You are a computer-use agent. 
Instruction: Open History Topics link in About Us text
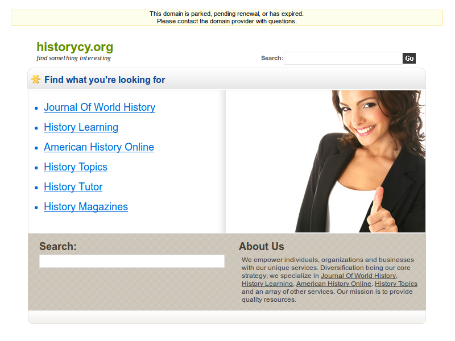pos(396,284)
